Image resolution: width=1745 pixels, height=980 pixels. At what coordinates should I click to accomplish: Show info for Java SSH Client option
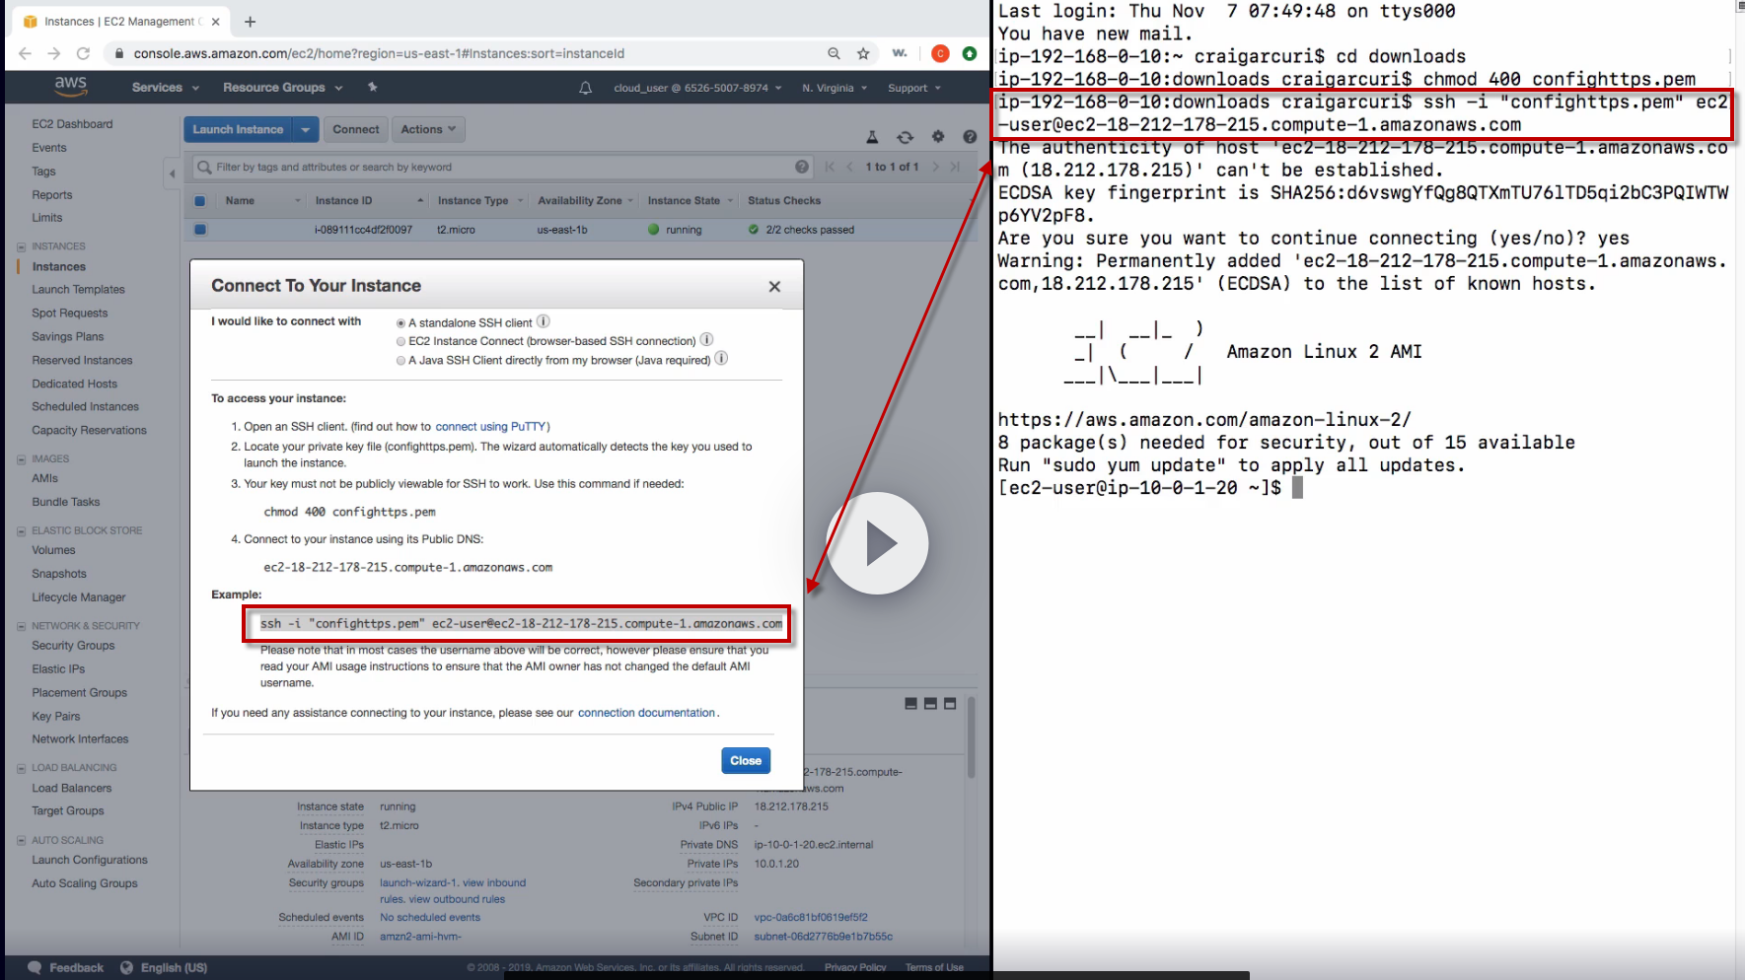(x=721, y=359)
